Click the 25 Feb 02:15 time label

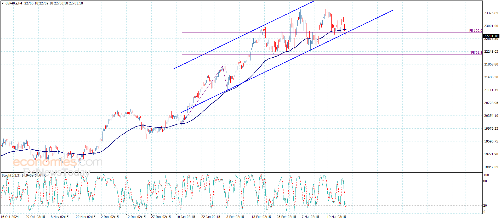click(x=286, y=217)
